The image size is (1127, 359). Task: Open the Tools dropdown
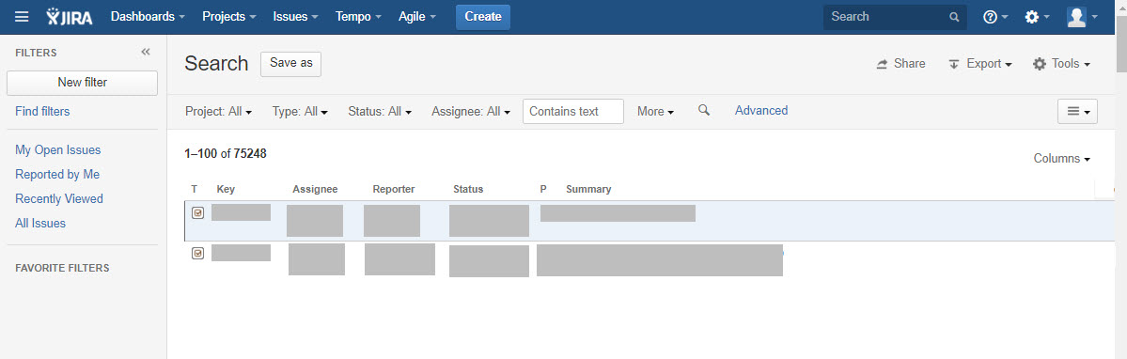click(x=1061, y=64)
